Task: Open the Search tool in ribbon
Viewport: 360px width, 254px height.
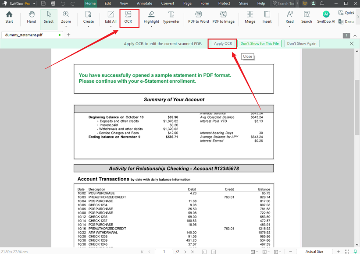Action: 307,17
